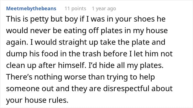Click the final words 'your house rules.'

37,100
